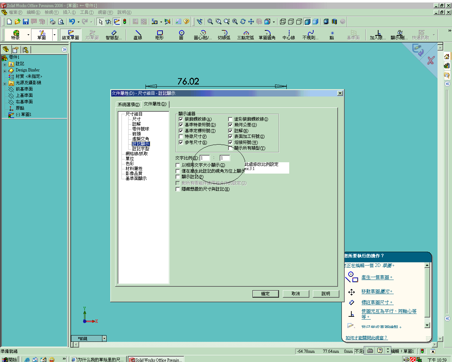Activate the Pan view tool
This screenshot has height=362, width=452.
251,22
